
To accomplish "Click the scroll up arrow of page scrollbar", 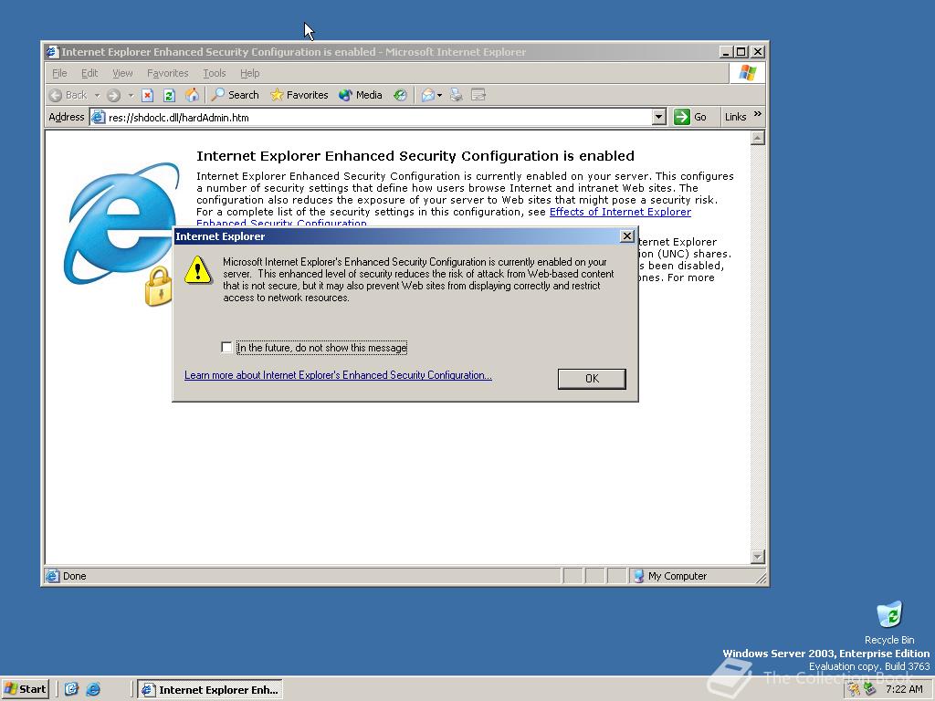I will point(757,139).
